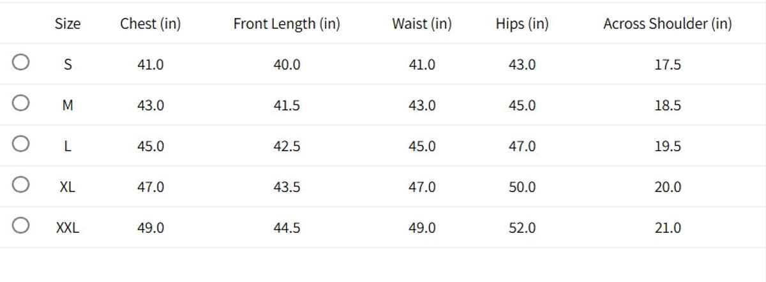Click the 42.5 front length cell
The width and height of the screenshot is (766, 282).
287,147
